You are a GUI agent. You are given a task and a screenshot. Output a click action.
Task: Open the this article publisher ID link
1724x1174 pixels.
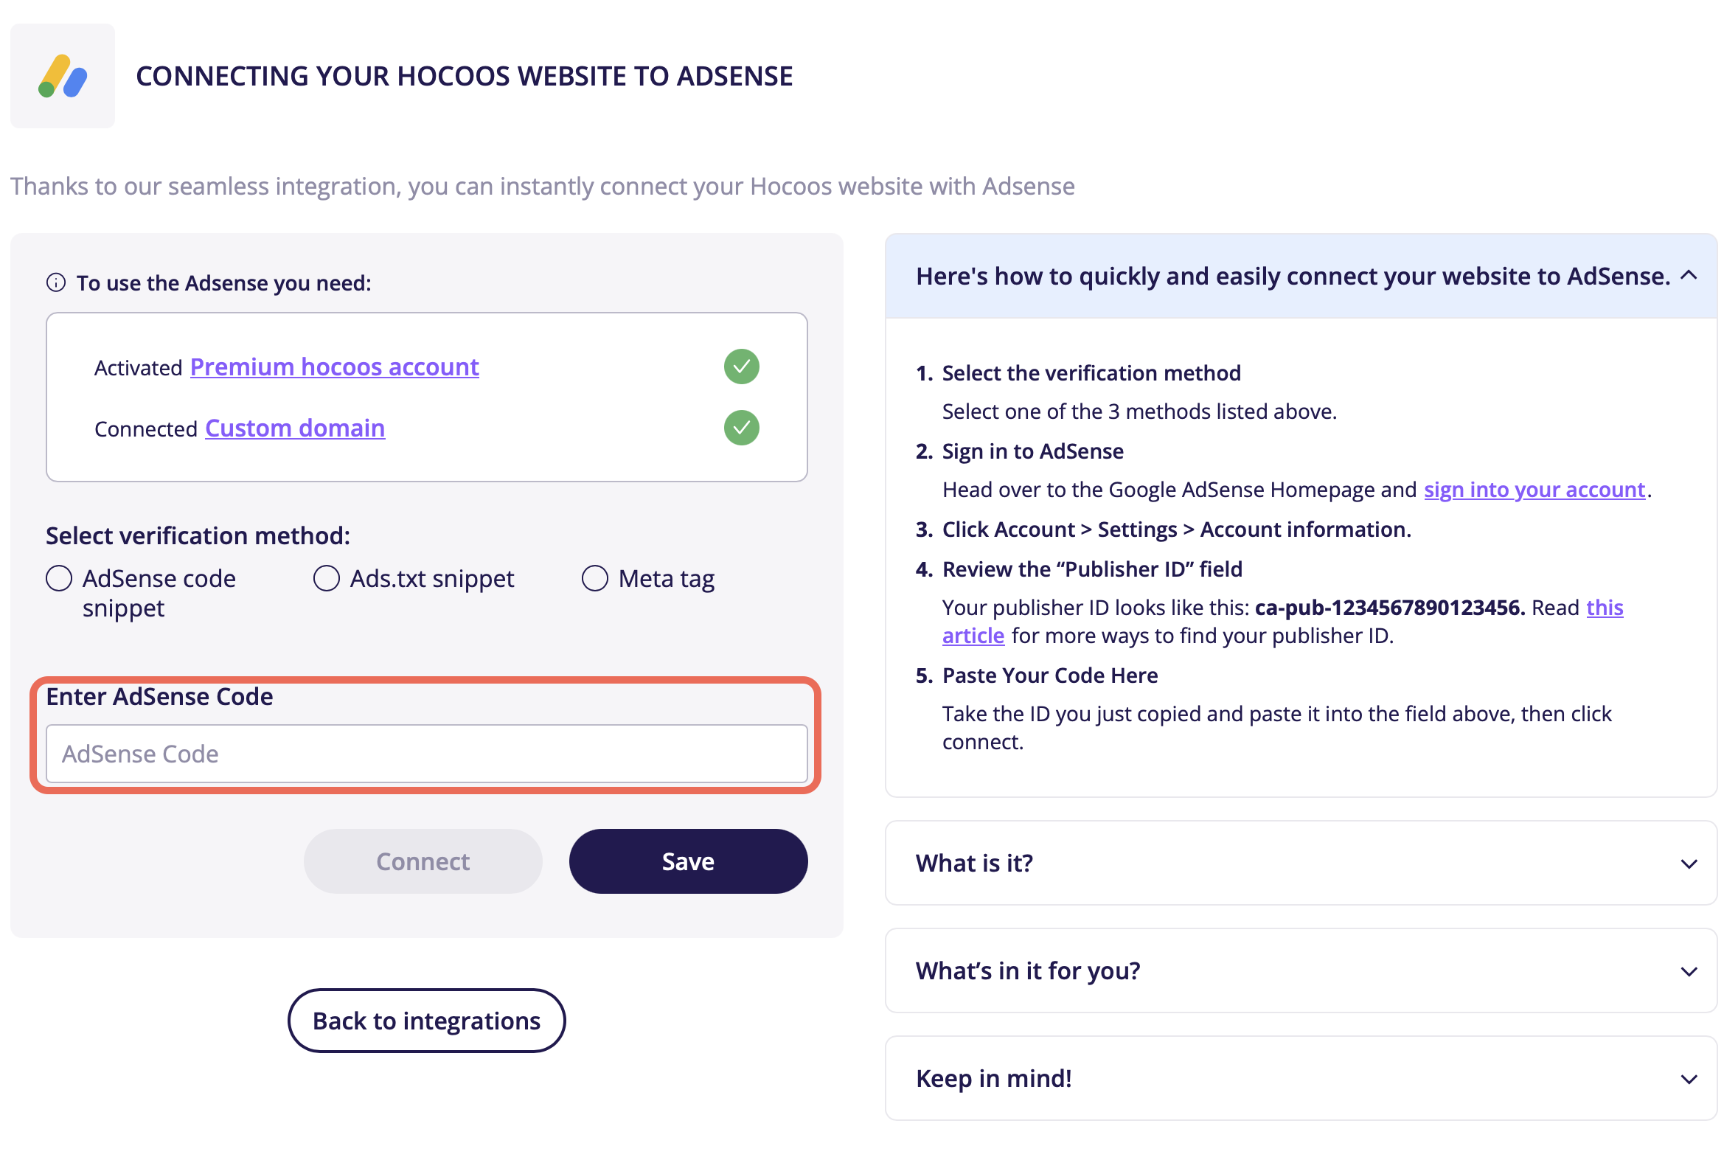pos(1605,608)
